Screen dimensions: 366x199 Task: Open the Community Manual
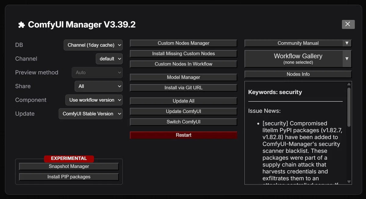294,43
